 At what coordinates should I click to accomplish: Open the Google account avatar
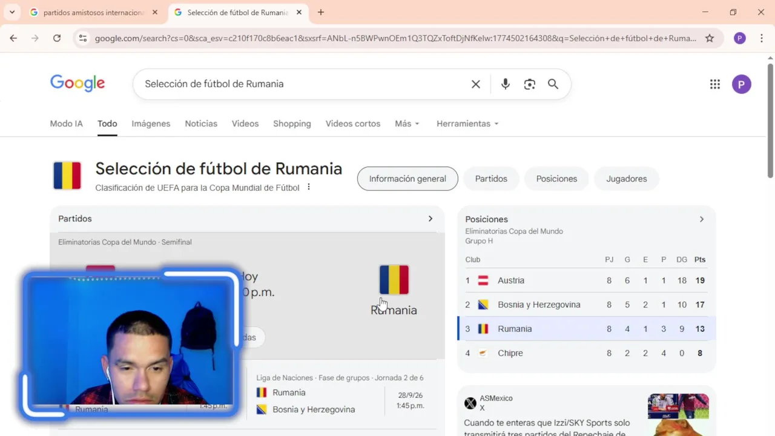(742, 84)
